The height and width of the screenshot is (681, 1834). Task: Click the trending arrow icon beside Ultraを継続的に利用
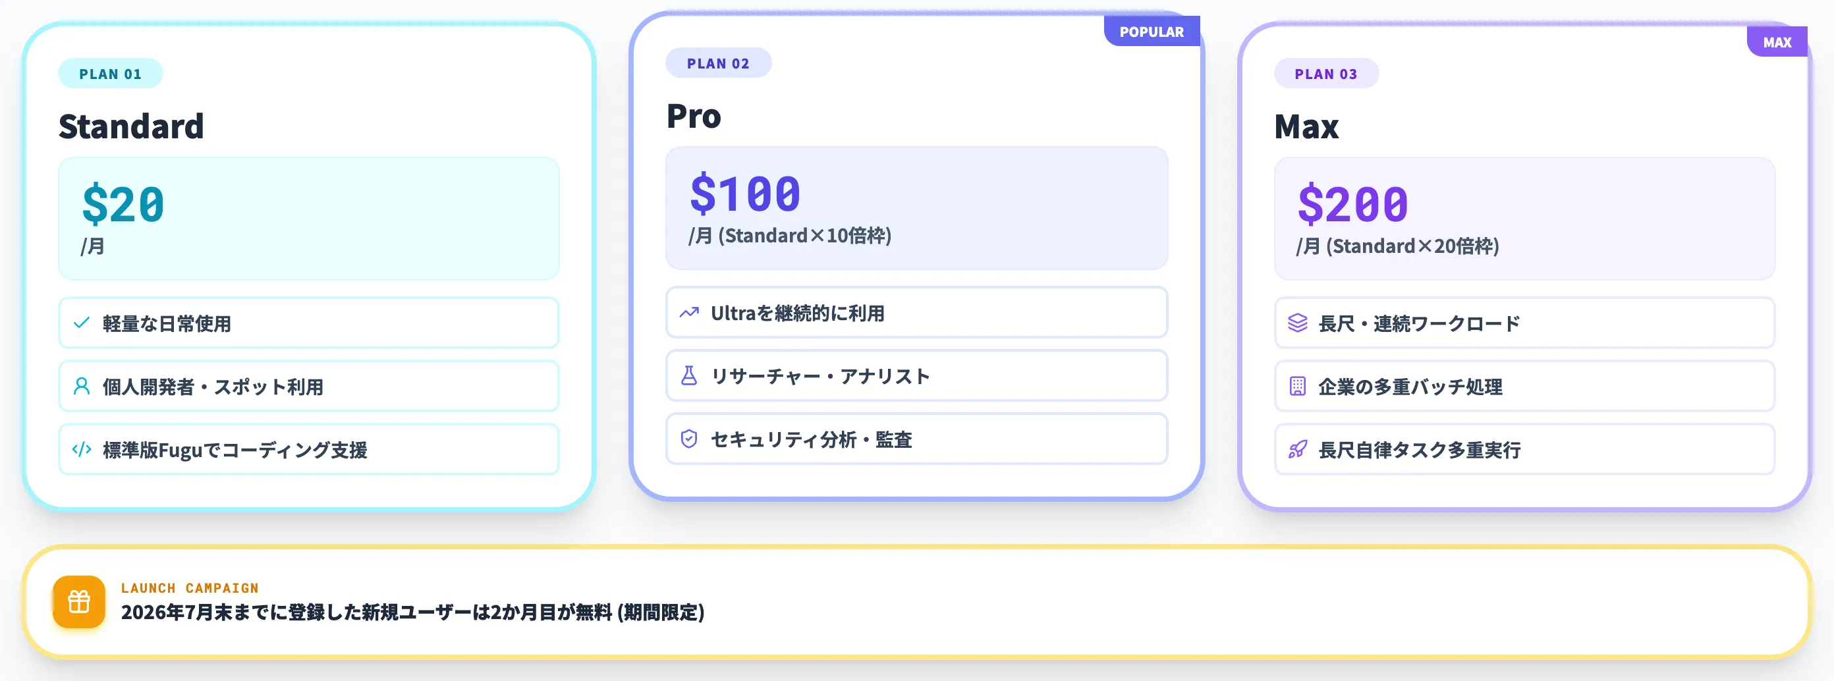coord(688,312)
